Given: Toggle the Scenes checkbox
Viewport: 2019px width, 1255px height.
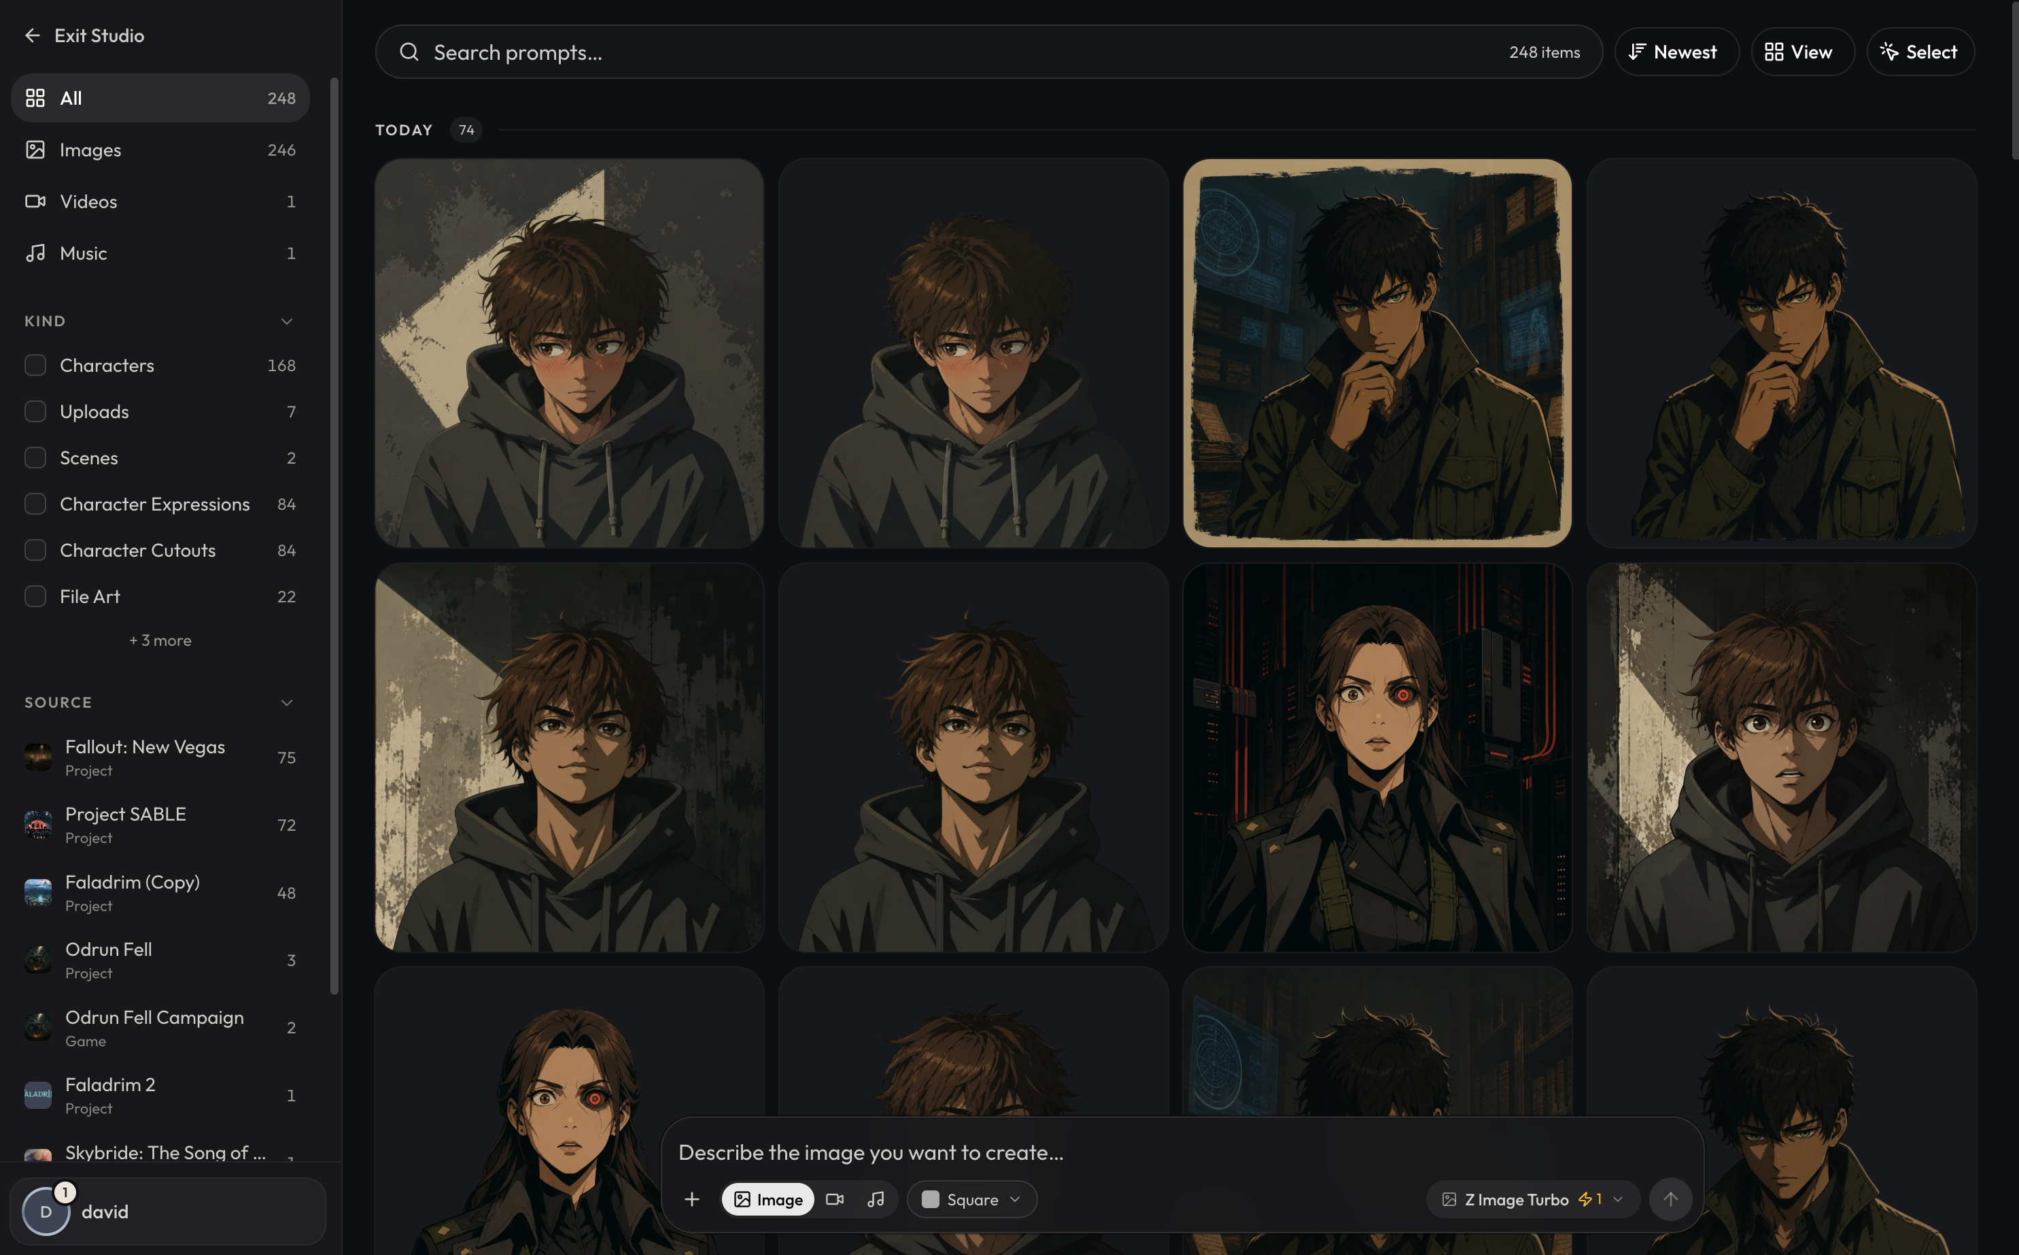Looking at the screenshot, I should coord(35,458).
